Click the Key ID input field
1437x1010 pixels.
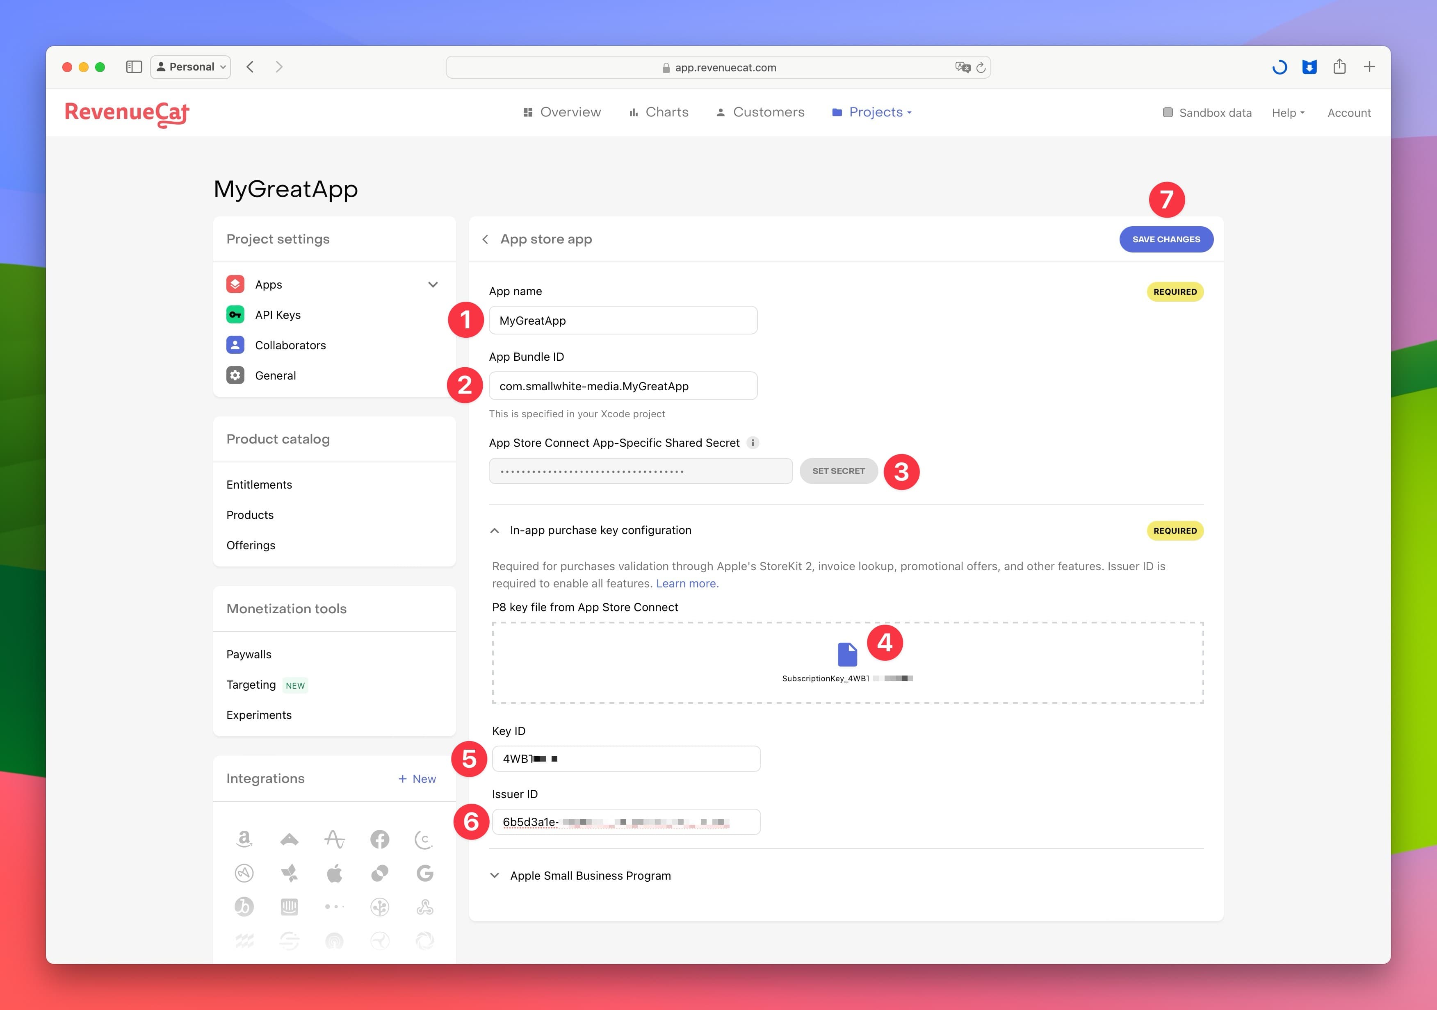[x=626, y=759]
